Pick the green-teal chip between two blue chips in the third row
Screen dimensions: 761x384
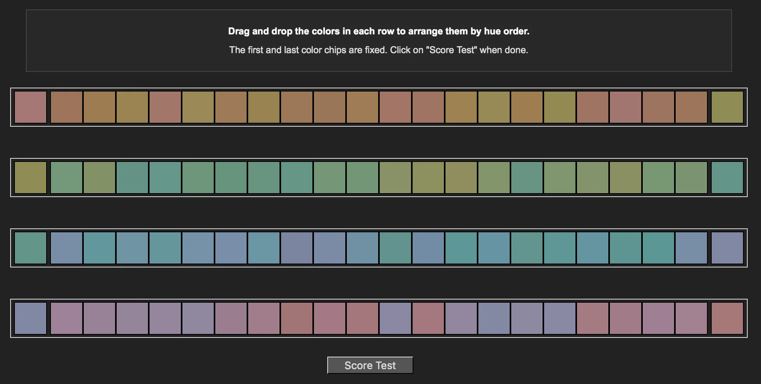coord(395,248)
